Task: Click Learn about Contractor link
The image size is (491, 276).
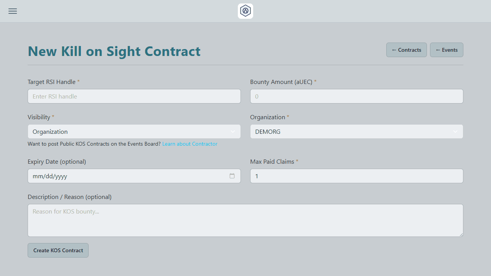Action: pyautogui.click(x=189, y=144)
